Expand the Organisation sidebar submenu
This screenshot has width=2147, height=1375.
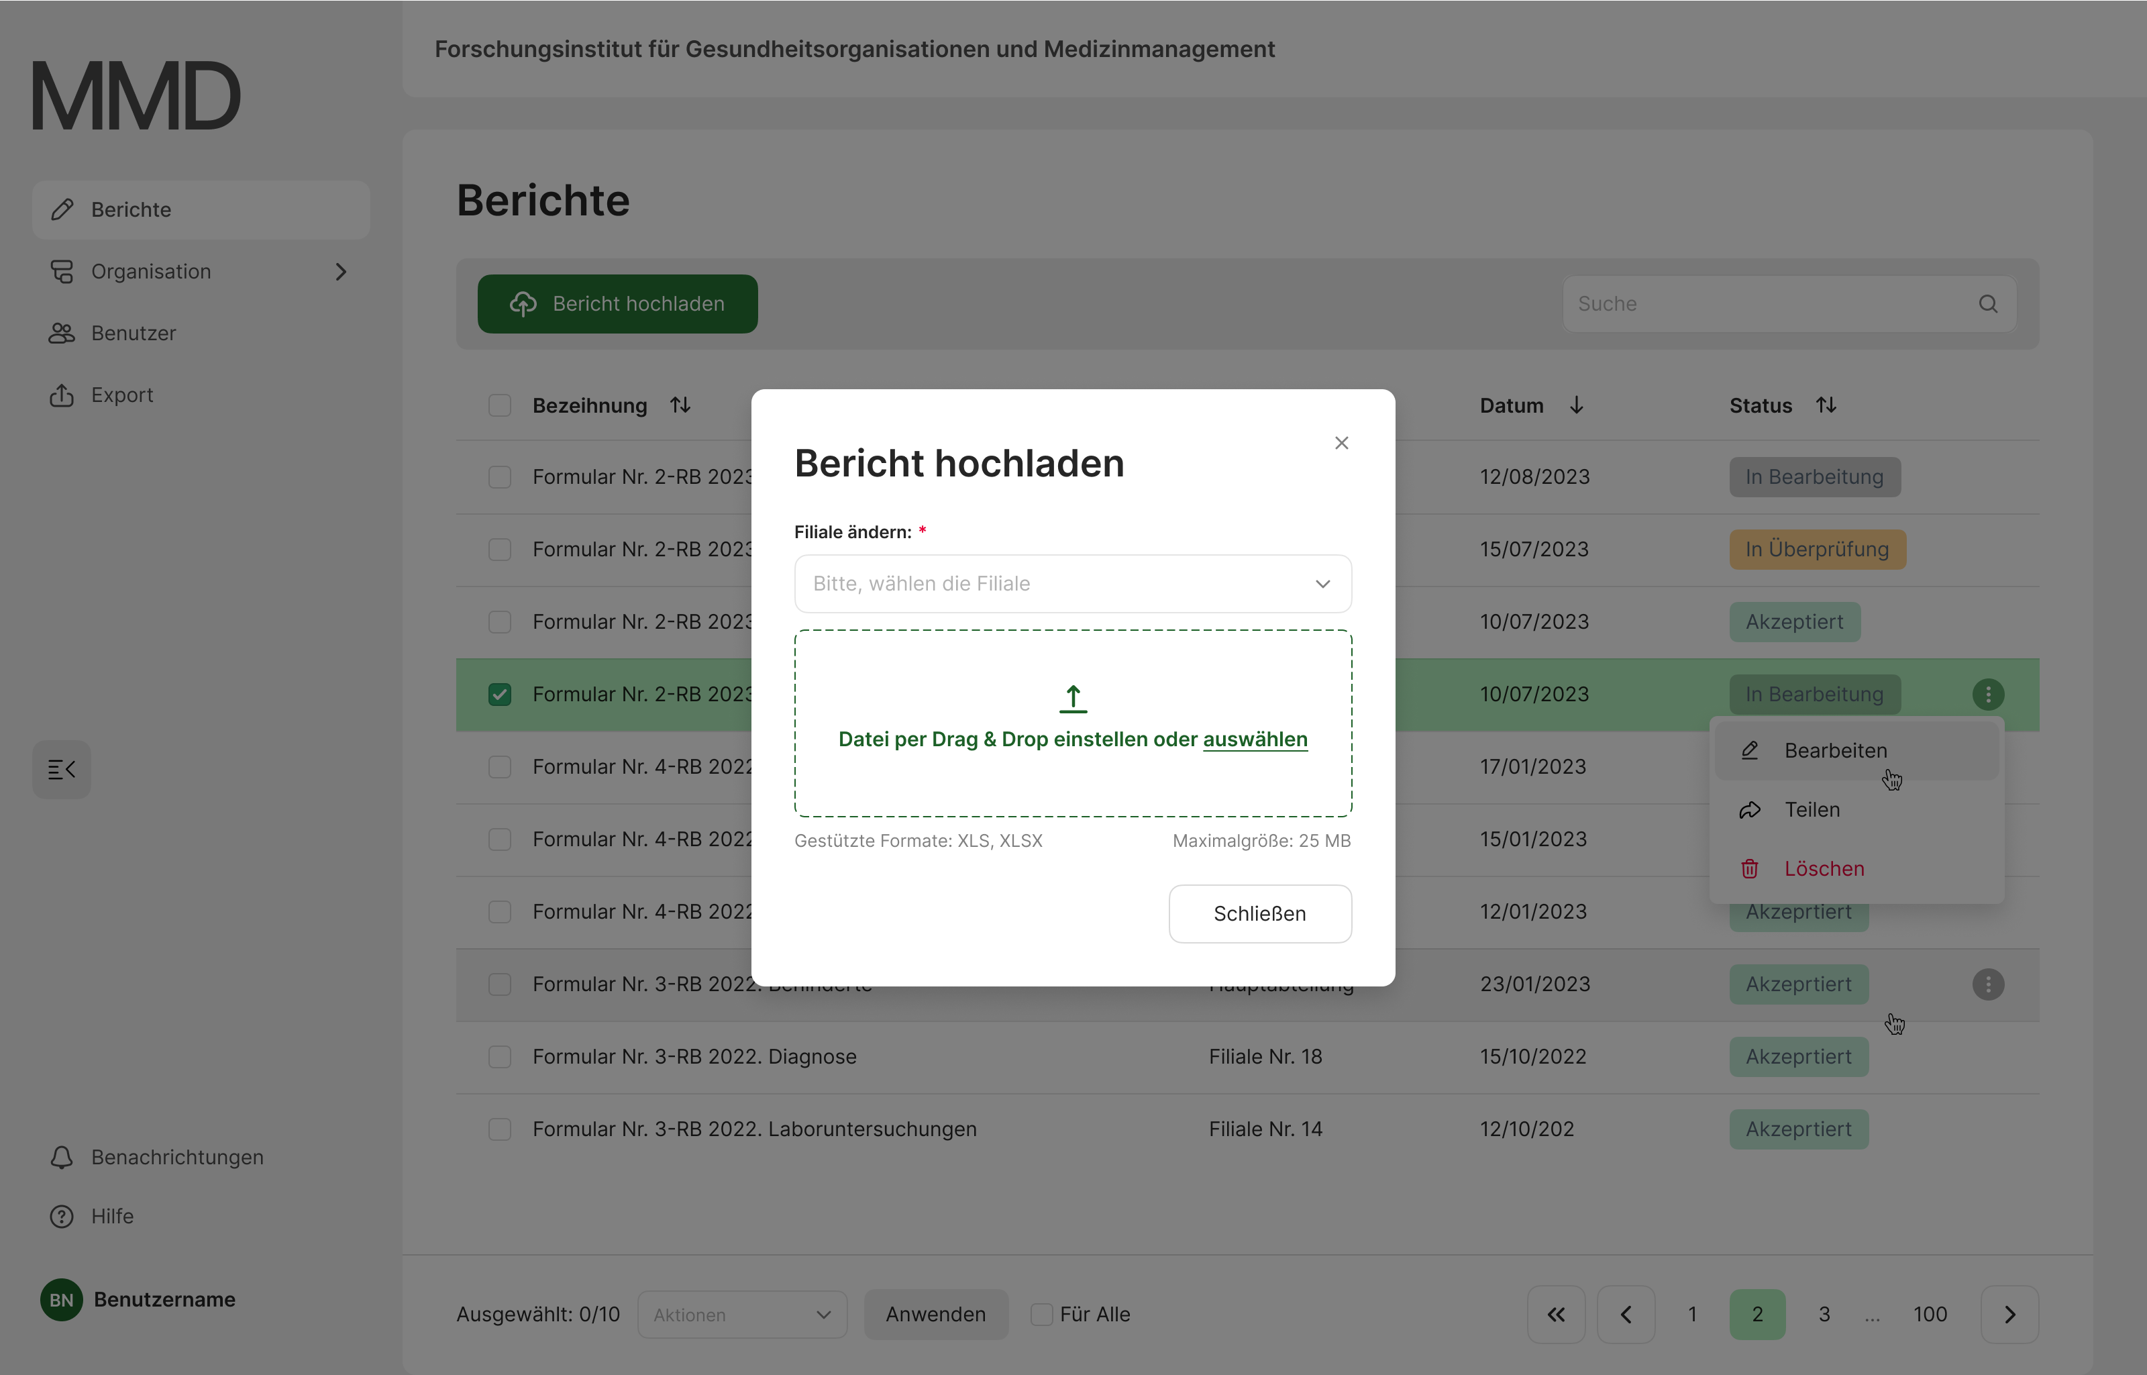340,271
